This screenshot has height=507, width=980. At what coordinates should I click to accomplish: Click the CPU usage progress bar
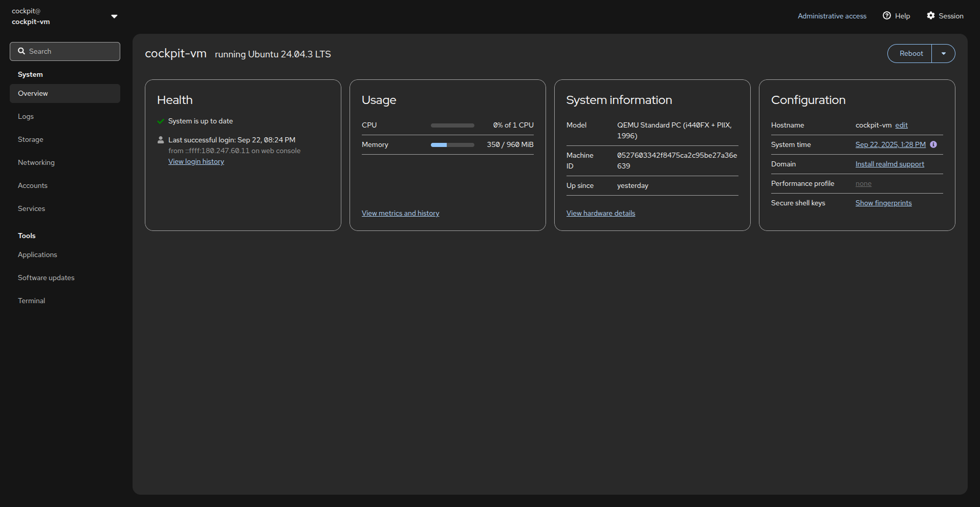click(x=452, y=125)
